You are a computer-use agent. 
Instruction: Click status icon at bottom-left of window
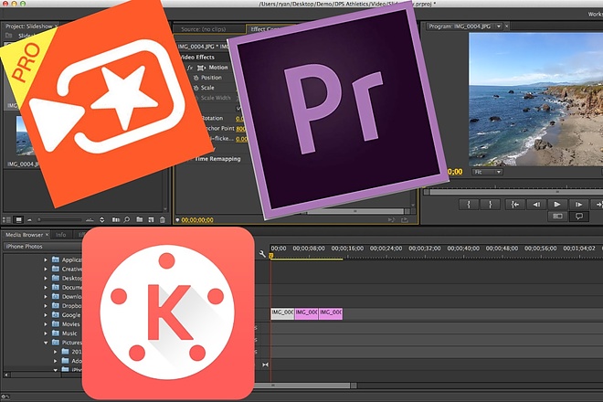point(5,397)
